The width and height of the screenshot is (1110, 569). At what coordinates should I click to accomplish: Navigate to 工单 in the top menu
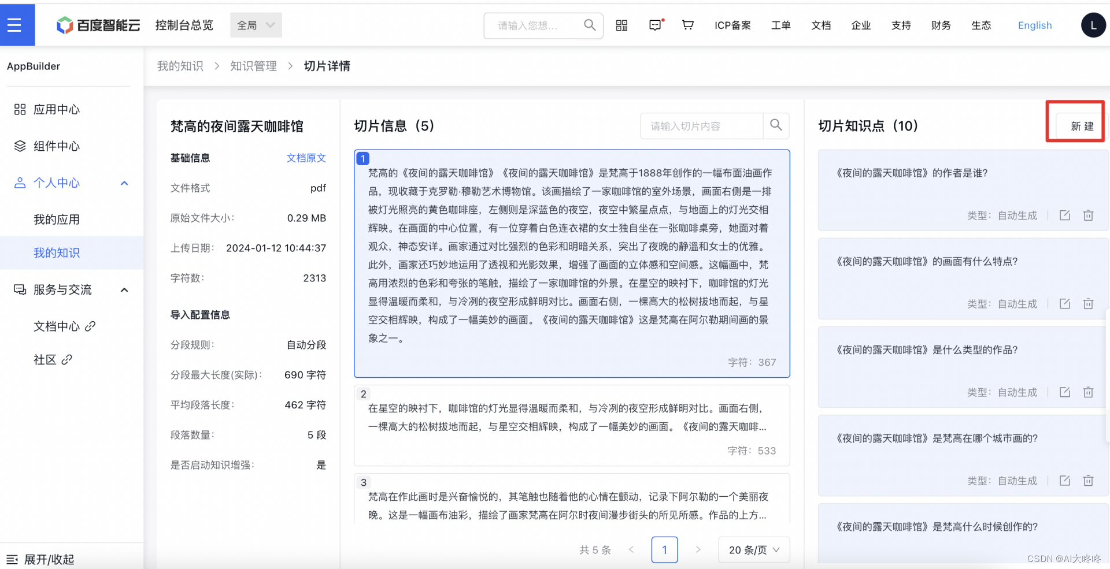[x=781, y=25]
